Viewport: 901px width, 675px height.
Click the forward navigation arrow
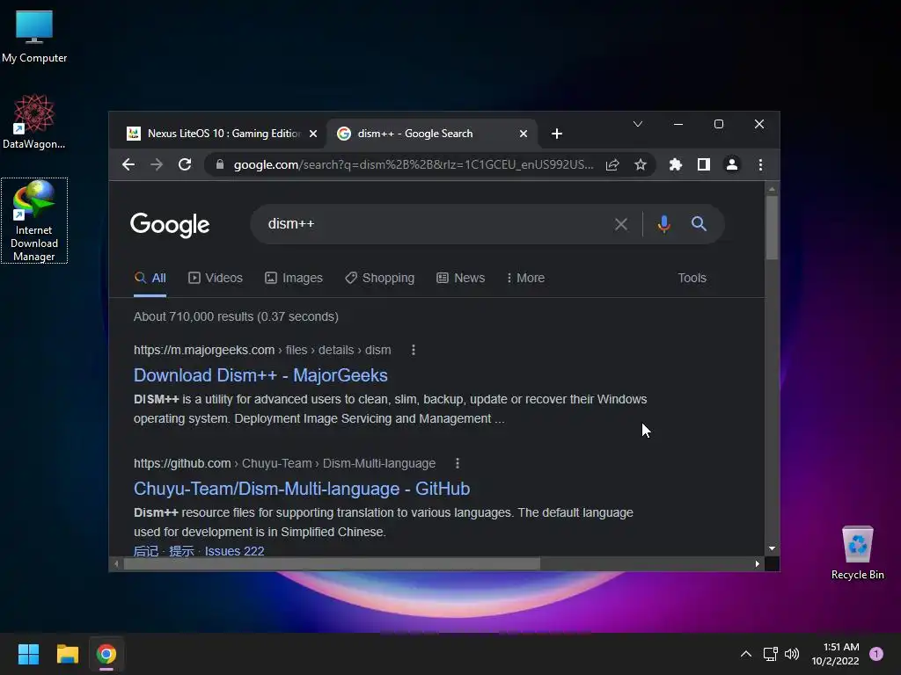[157, 164]
